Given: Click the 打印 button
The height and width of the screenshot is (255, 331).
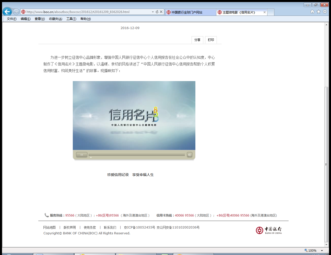Looking at the screenshot, I should 211,40.
